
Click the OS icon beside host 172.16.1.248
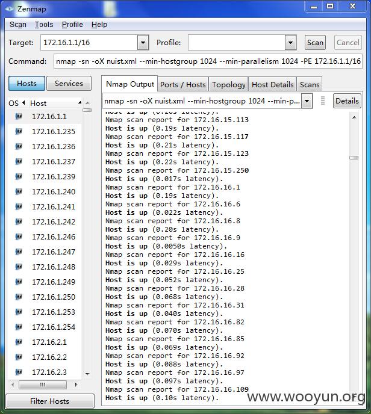(19, 267)
